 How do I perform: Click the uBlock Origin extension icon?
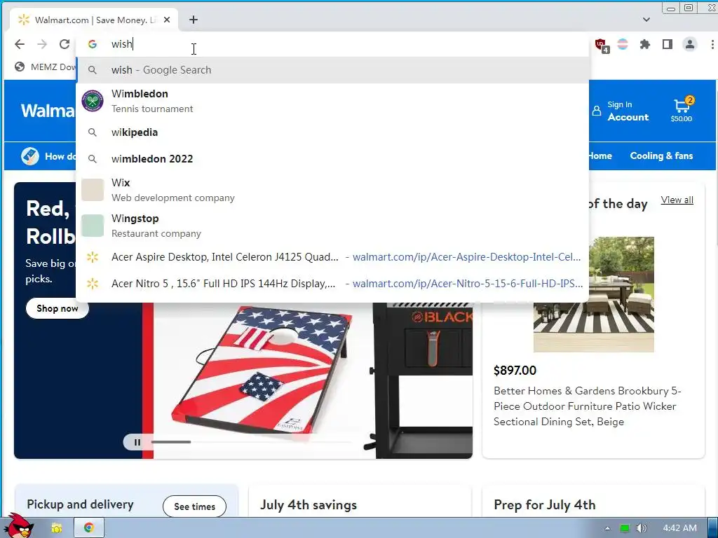point(601,45)
